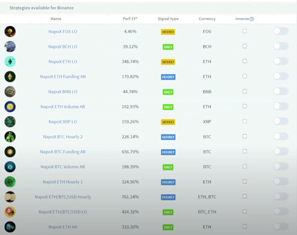Open the Inverse help question-mark icon
Image resolution: width=297 pixels, height=235 pixels.
click(x=252, y=19)
